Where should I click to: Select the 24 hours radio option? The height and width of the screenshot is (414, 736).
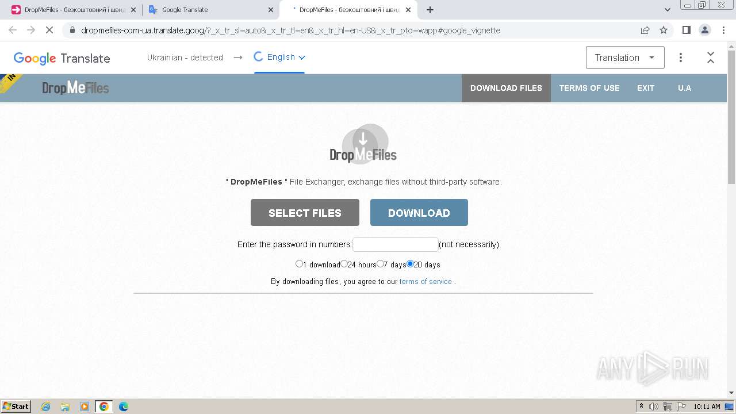pos(344,264)
